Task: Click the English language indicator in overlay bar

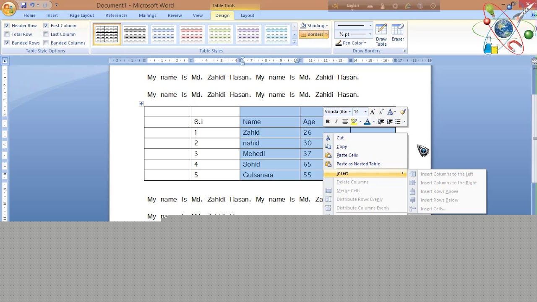Action: coord(353,5)
